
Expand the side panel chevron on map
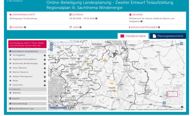[49, 52]
